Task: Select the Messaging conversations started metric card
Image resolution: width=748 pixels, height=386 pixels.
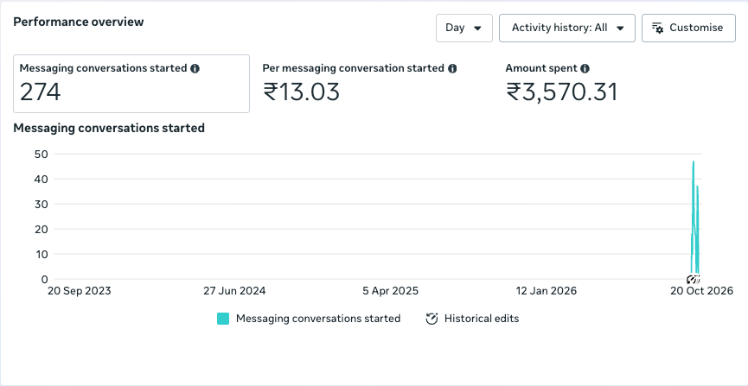Action: (131, 84)
